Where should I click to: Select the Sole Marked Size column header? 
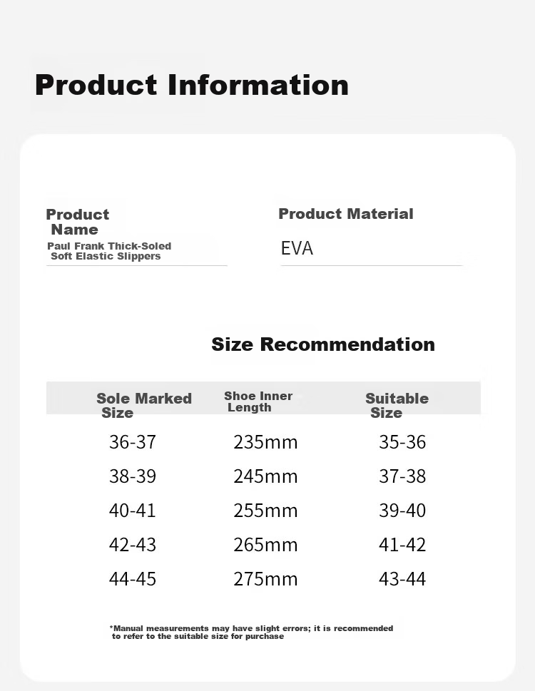click(x=144, y=406)
